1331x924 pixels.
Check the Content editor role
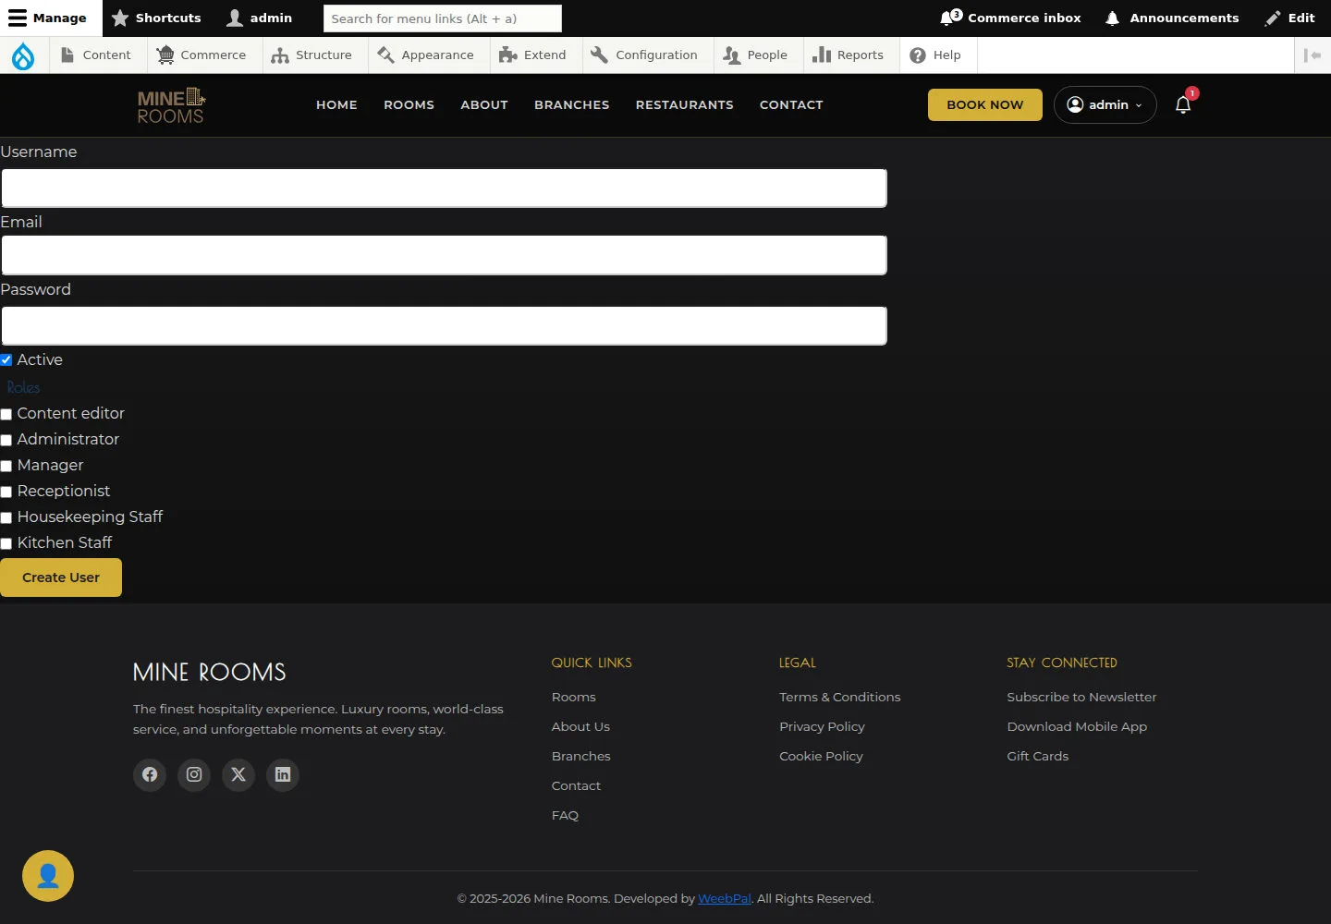point(6,414)
